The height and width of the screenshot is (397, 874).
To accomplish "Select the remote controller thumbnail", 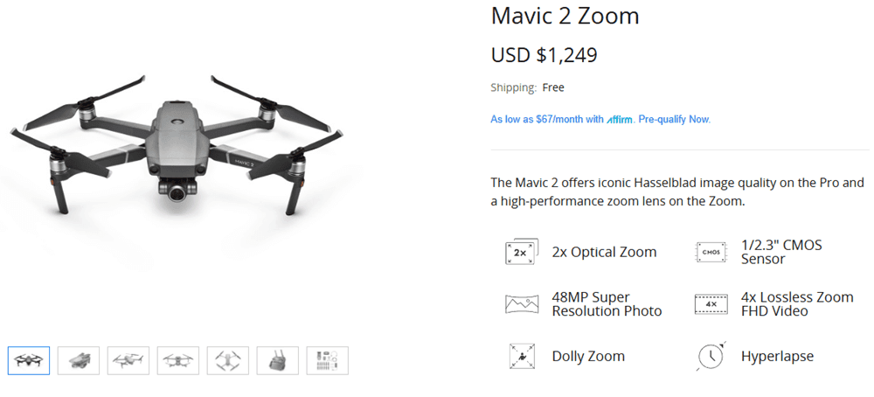I will coord(278,360).
